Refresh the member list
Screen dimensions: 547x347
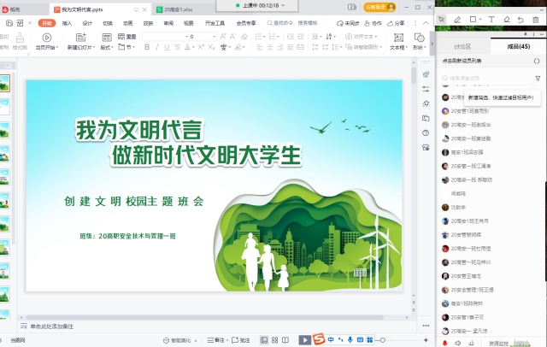(x=537, y=62)
